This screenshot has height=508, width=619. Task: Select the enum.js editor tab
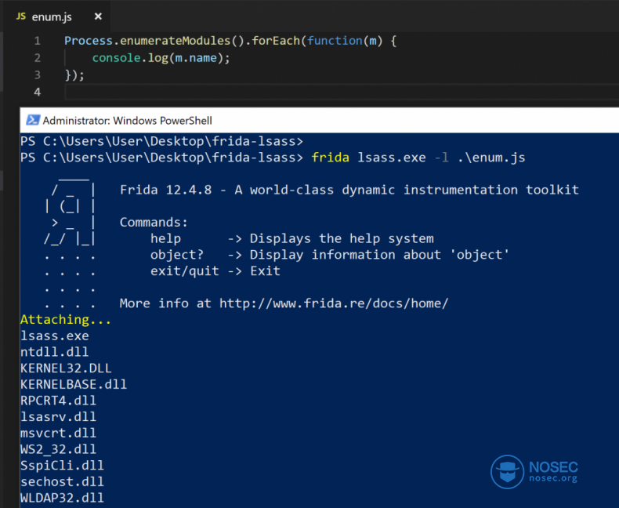[57, 16]
